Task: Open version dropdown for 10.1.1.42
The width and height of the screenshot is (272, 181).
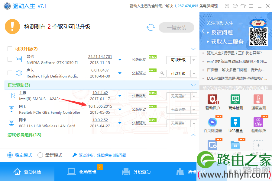Action: (x=120, y=96)
